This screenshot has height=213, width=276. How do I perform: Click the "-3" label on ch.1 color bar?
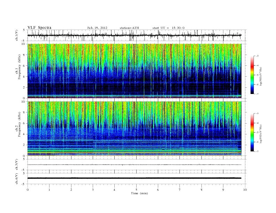tap(257, 56)
